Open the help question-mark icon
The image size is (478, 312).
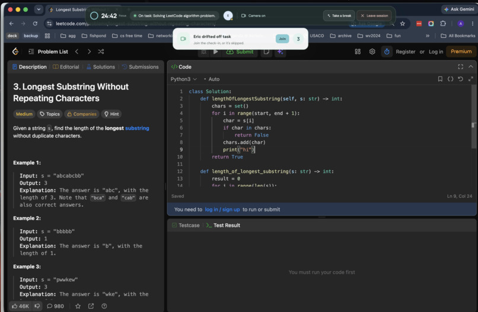coord(104,306)
